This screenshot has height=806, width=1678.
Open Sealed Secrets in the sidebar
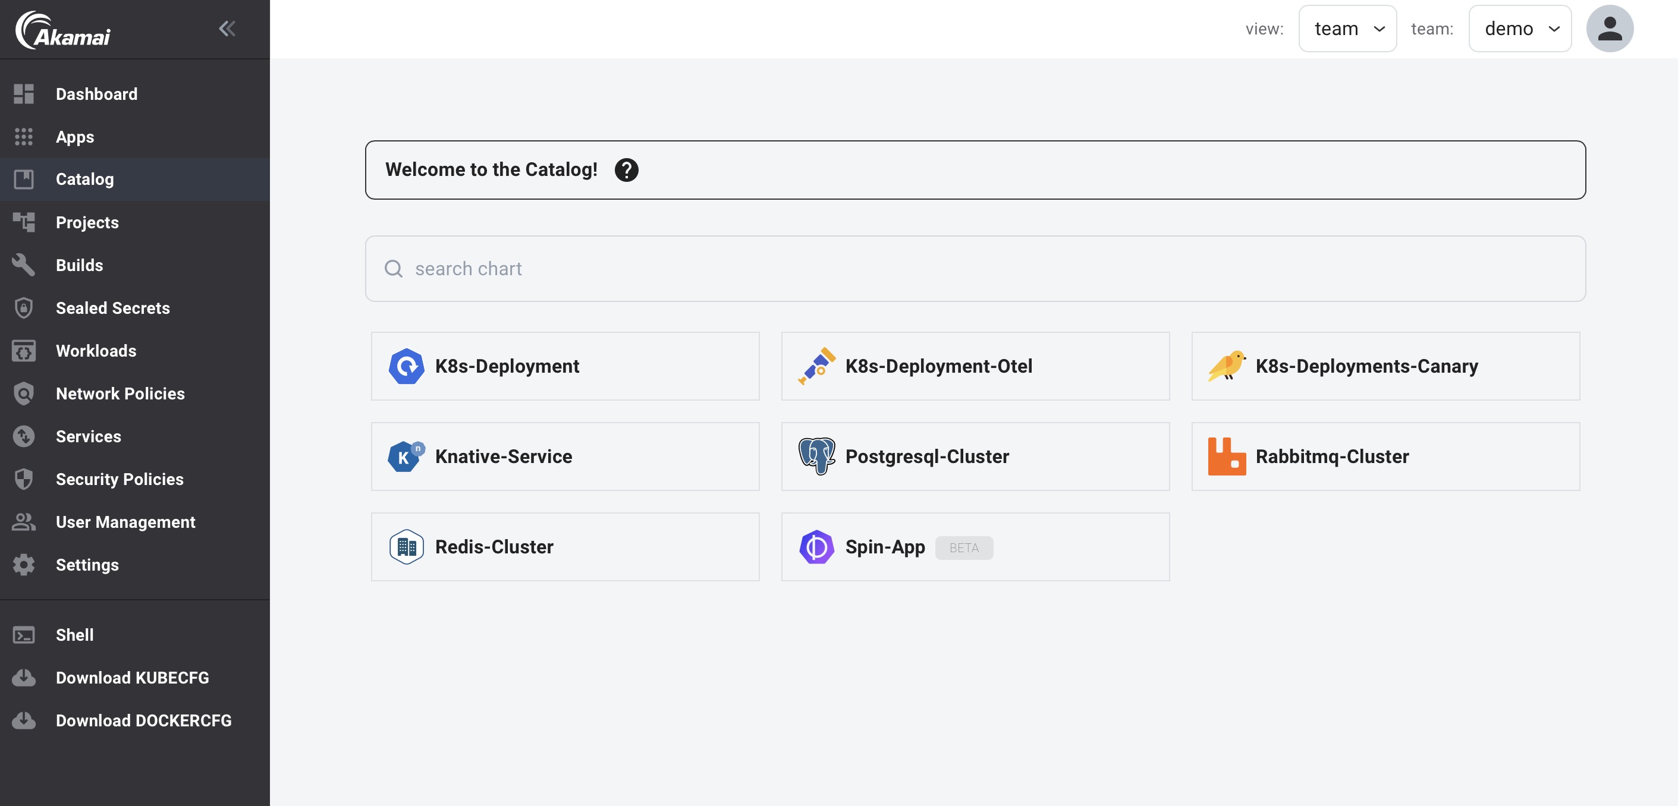pos(113,308)
